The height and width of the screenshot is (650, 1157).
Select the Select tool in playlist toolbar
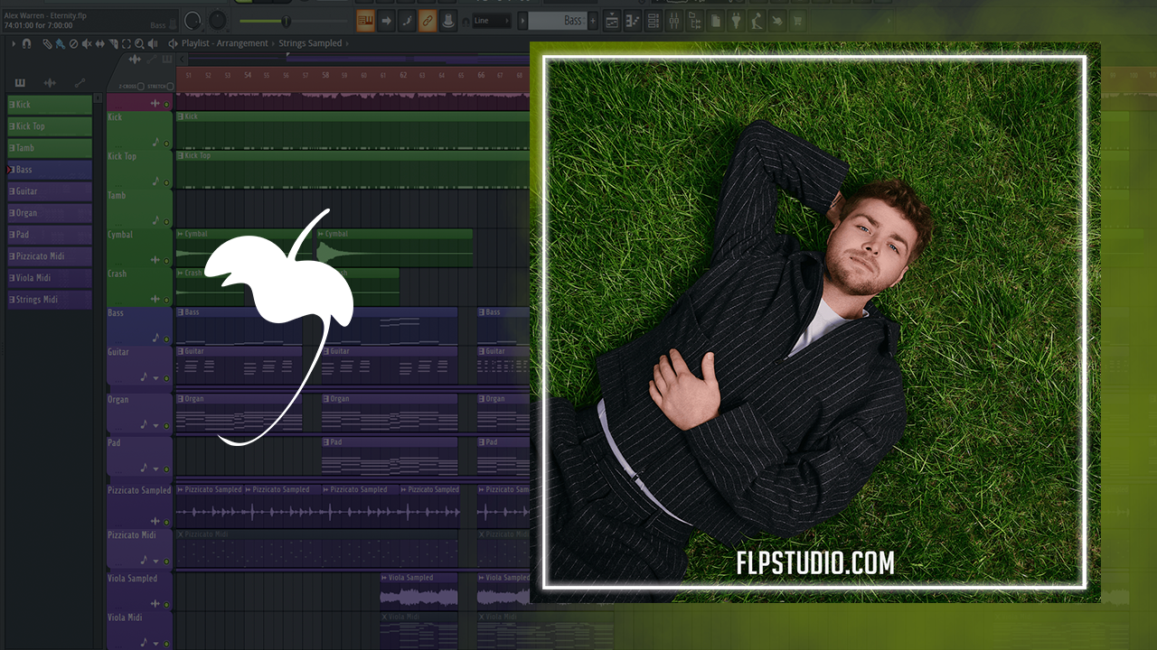point(126,43)
